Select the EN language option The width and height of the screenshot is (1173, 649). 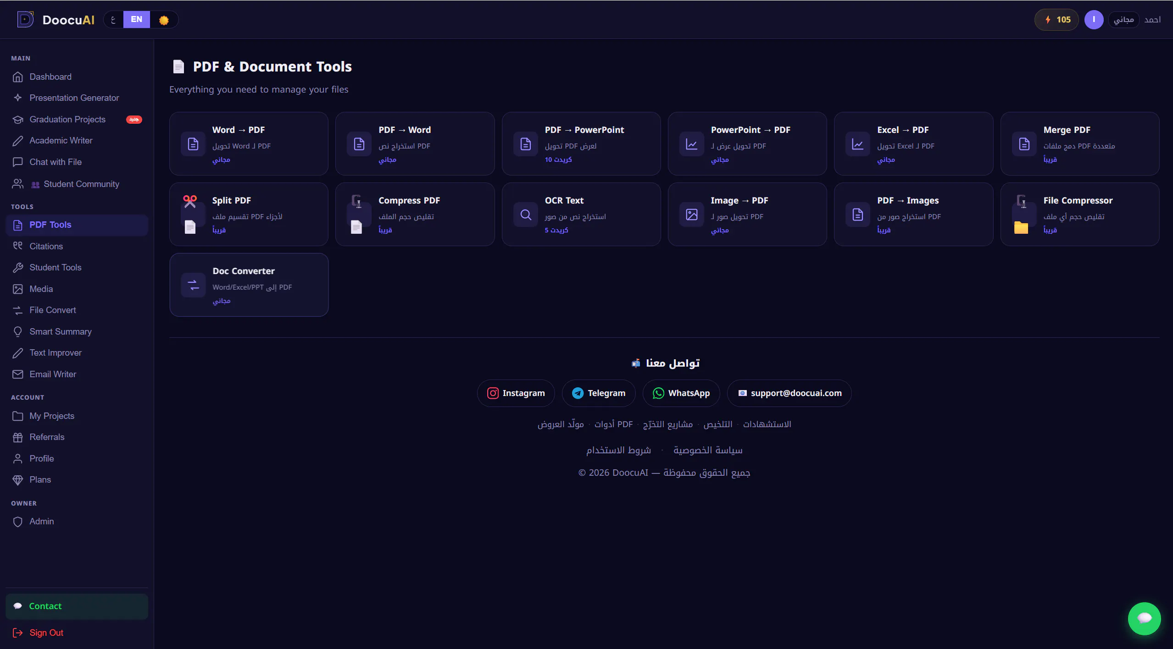[x=136, y=20]
